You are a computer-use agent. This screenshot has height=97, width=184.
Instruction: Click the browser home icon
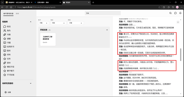pyautogui.click(x=11, y=7)
